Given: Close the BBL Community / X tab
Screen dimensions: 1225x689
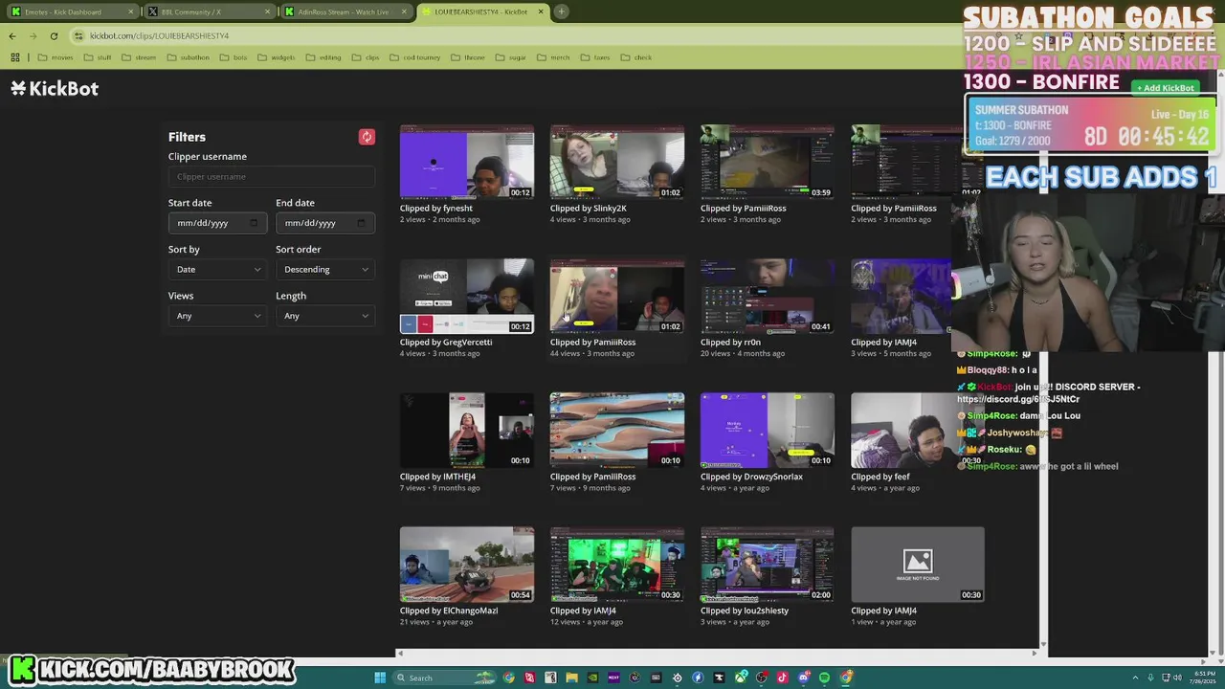Looking at the screenshot, I should 268,11.
